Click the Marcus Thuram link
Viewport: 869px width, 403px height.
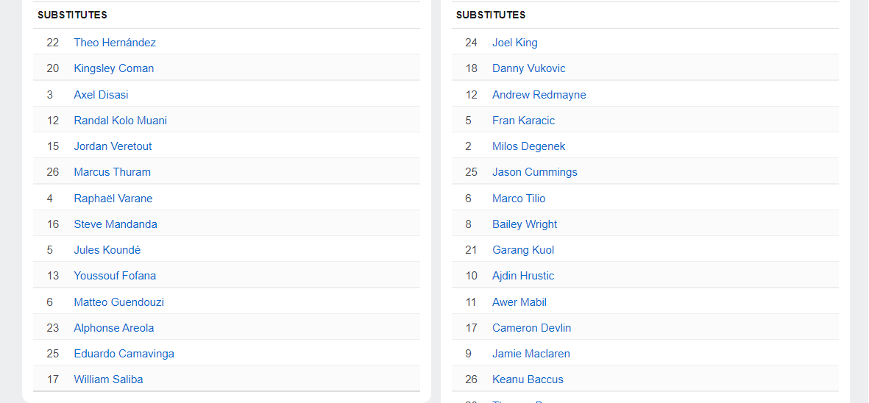tap(112, 172)
